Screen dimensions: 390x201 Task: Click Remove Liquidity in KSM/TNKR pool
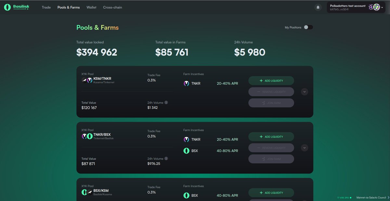click(271, 92)
